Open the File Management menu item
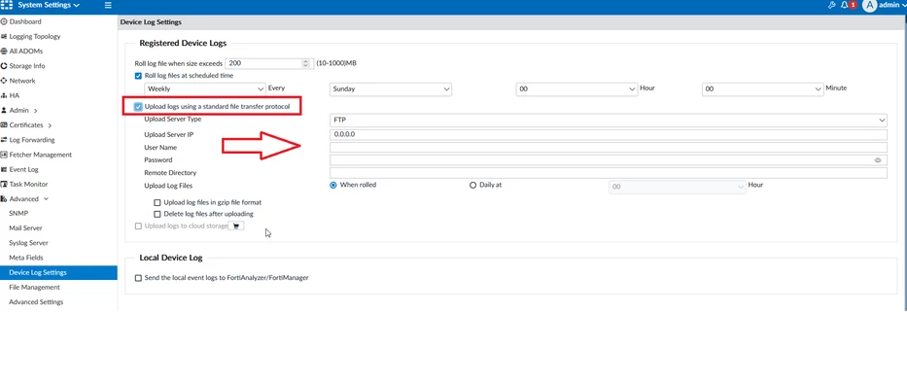 (x=34, y=288)
